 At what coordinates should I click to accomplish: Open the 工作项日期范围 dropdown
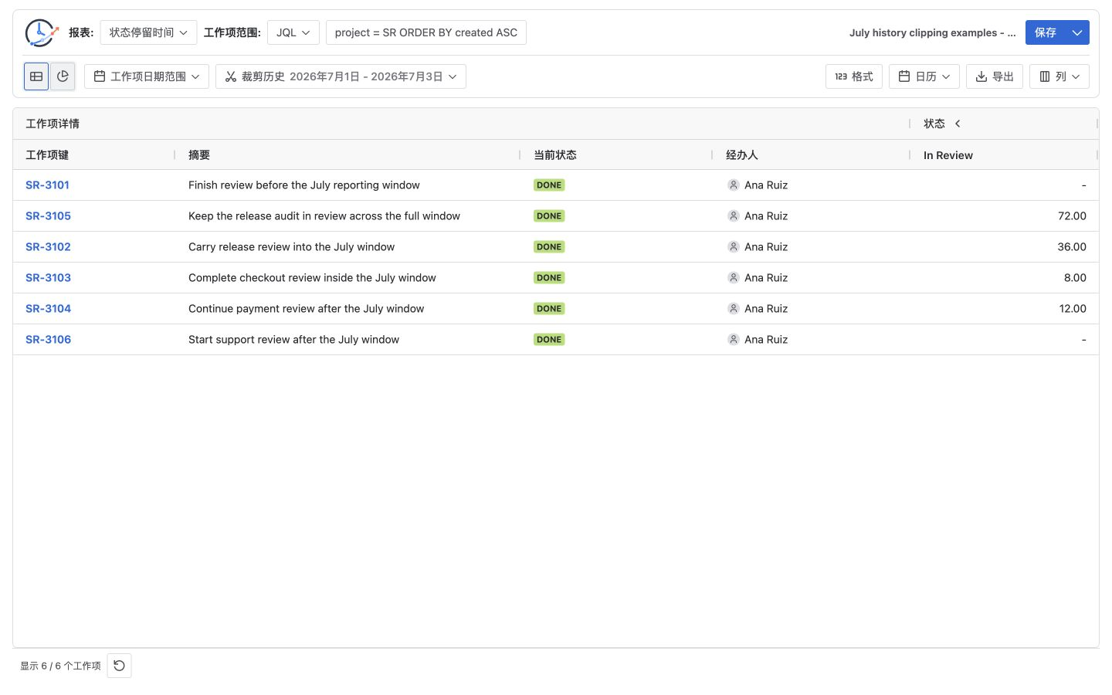(x=147, y=76)
